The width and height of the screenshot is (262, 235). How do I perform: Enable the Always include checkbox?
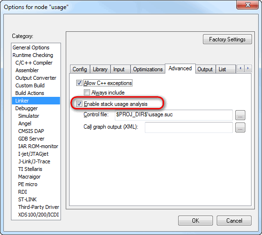[x=87, y=92]
